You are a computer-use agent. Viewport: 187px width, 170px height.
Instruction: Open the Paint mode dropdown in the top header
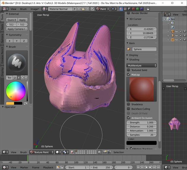[x=103, y=9]
